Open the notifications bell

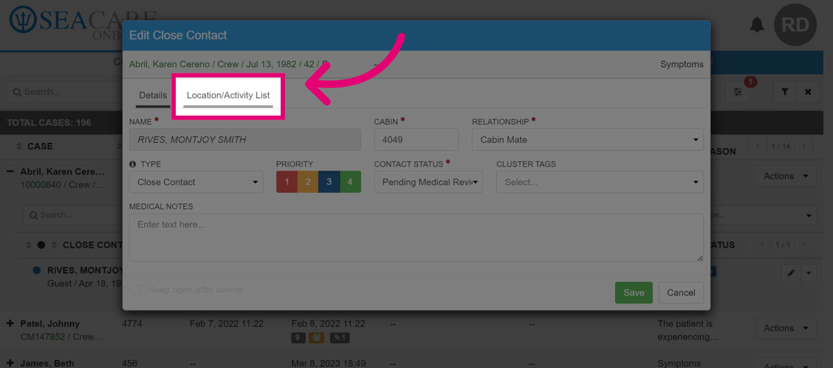(757, 25)
